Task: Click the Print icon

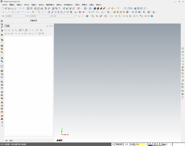Action: tap(12, 9)
